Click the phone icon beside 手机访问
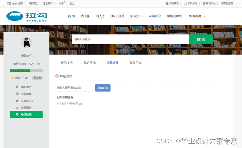 [x=185, y=3]
